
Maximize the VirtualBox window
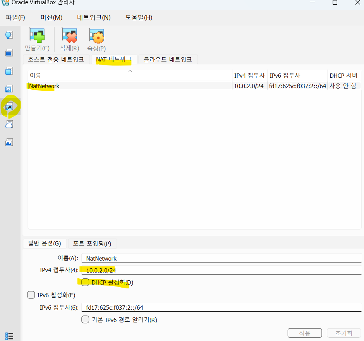[335, 3]
